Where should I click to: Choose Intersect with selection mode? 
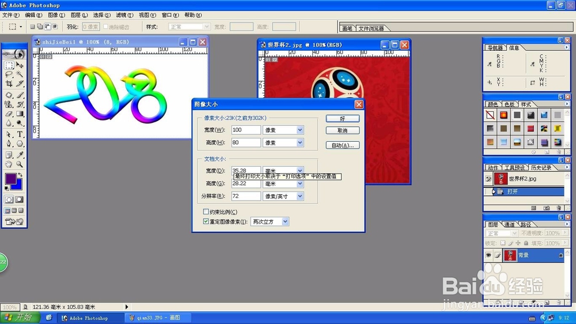[55, 27]
